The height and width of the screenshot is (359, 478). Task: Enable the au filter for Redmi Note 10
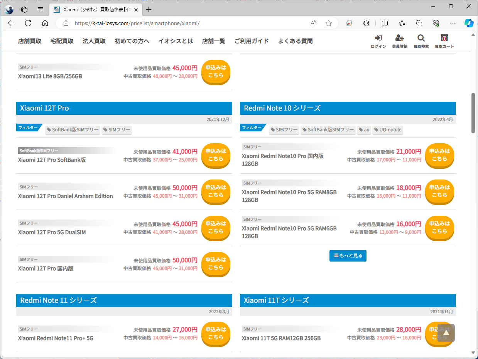tap(364, 130)
